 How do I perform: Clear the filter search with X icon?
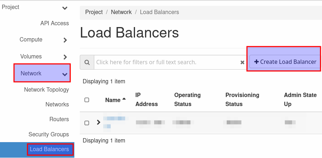tap(243, 62)
